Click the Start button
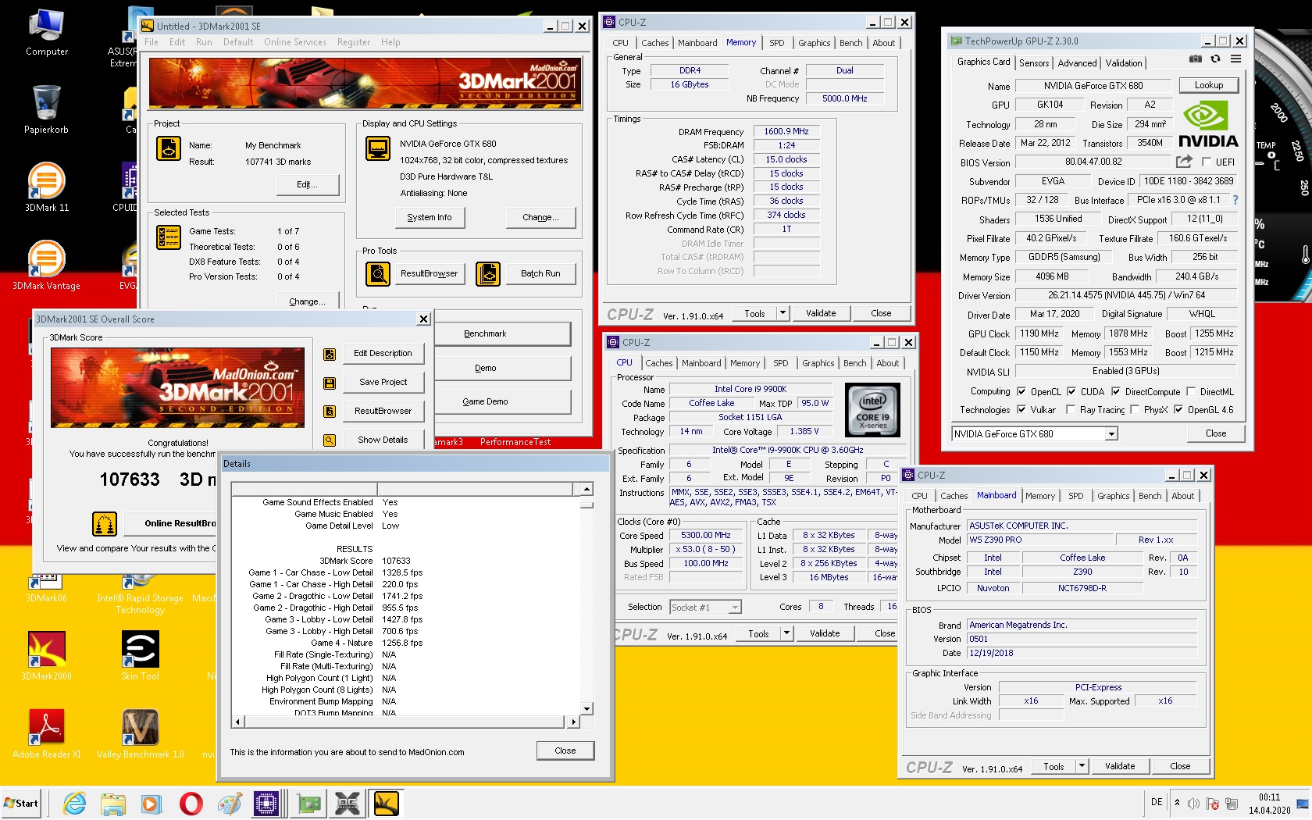The image size is (1312, 820). (x=22, y=803)
